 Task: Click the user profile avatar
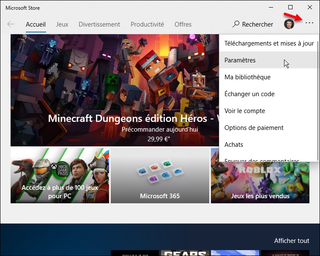tap(289, 24)
